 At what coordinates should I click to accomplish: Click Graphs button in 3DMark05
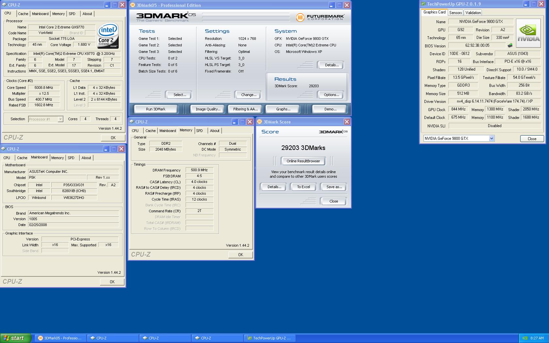tap(283, 109)
